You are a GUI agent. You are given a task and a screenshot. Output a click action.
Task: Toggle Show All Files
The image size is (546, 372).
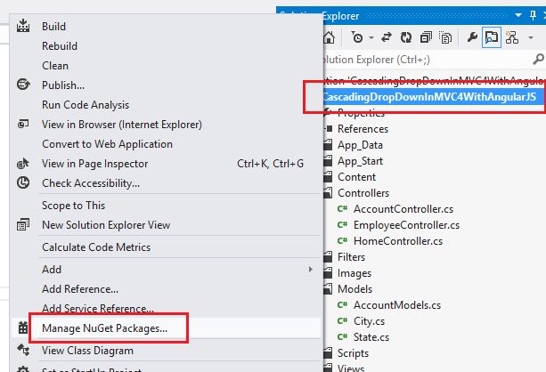click(444, 38)
